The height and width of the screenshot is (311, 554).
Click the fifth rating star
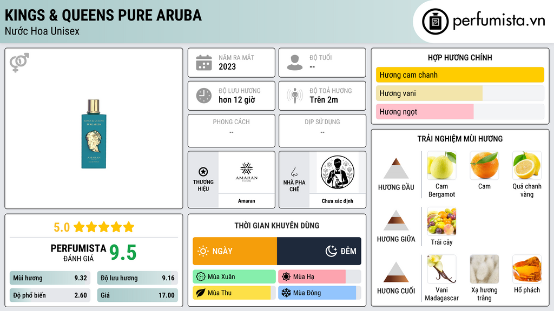pyautogui.click(x=129, y=227)
